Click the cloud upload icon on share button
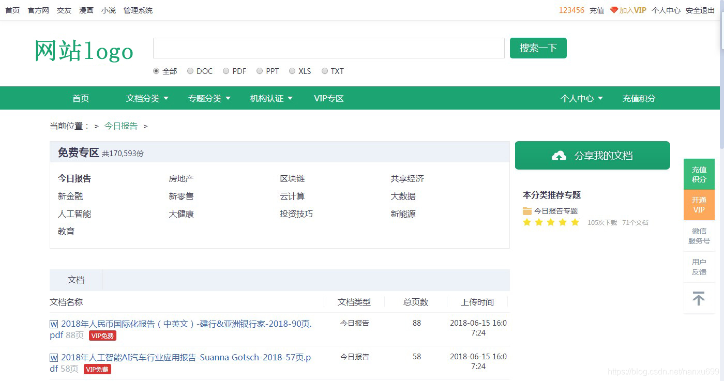 pyautogui.click(x=559, y=156)
